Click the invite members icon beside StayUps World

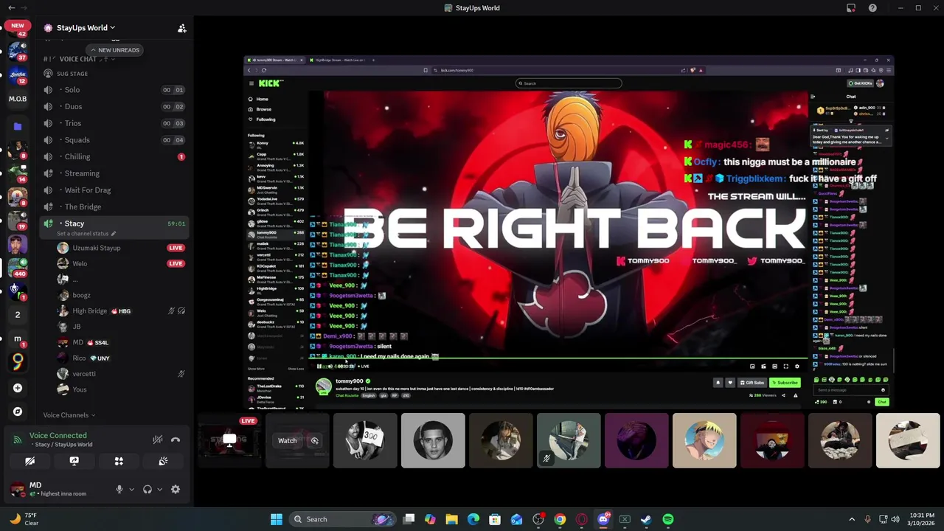(181, 28)
